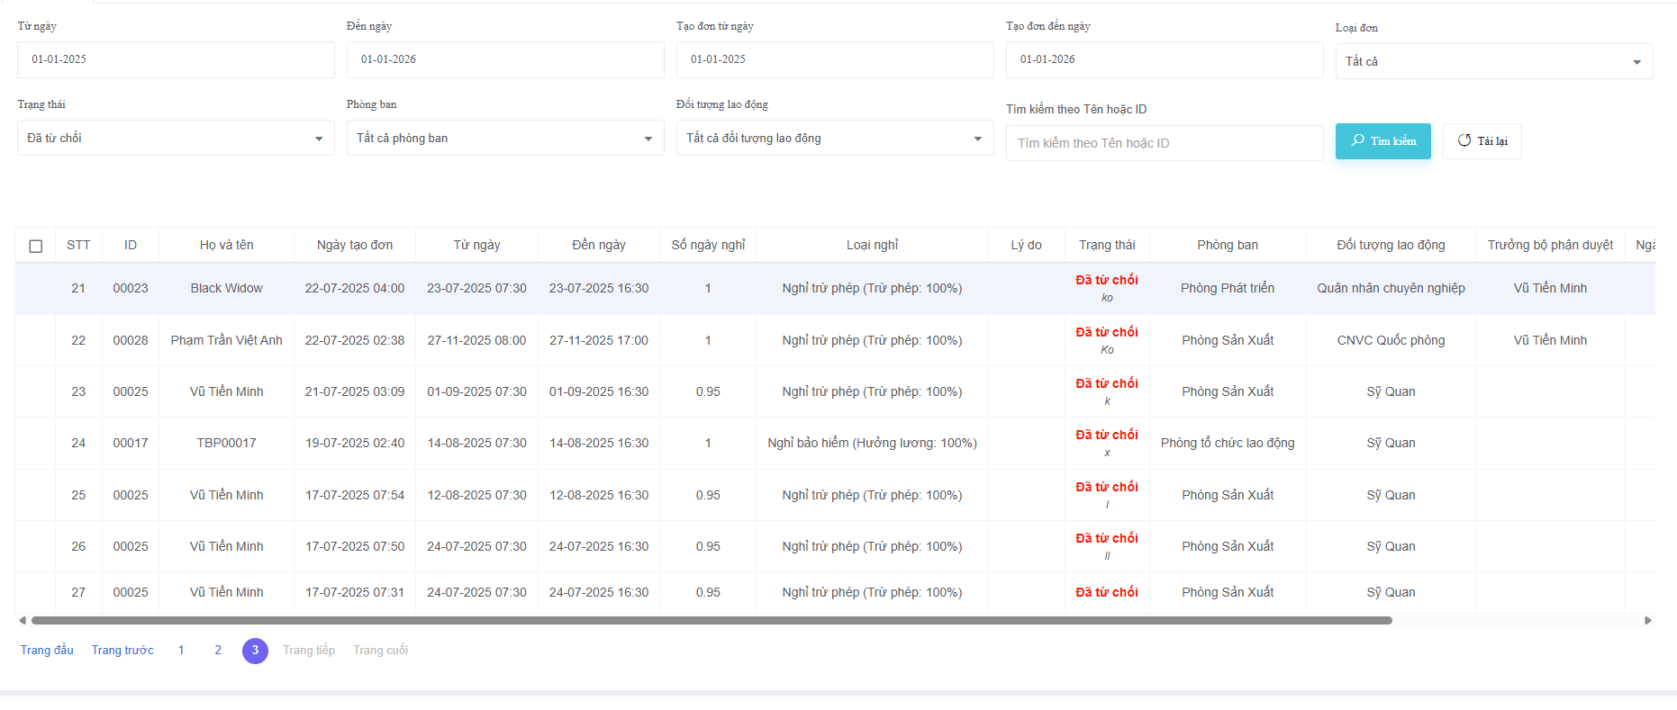The image size is (1677, 710).
Task: Go to page 1 of results
Action: (181, 651)
